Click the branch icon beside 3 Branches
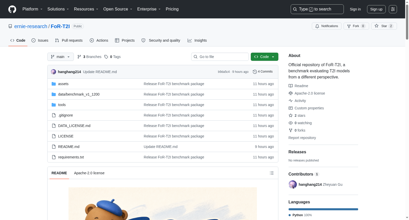Image resolution: width=409 pixels, height=220 pixels. point(79,57)
